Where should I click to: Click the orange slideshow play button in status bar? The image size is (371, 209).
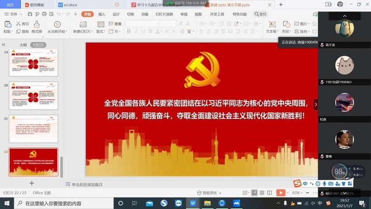[280, 193]
